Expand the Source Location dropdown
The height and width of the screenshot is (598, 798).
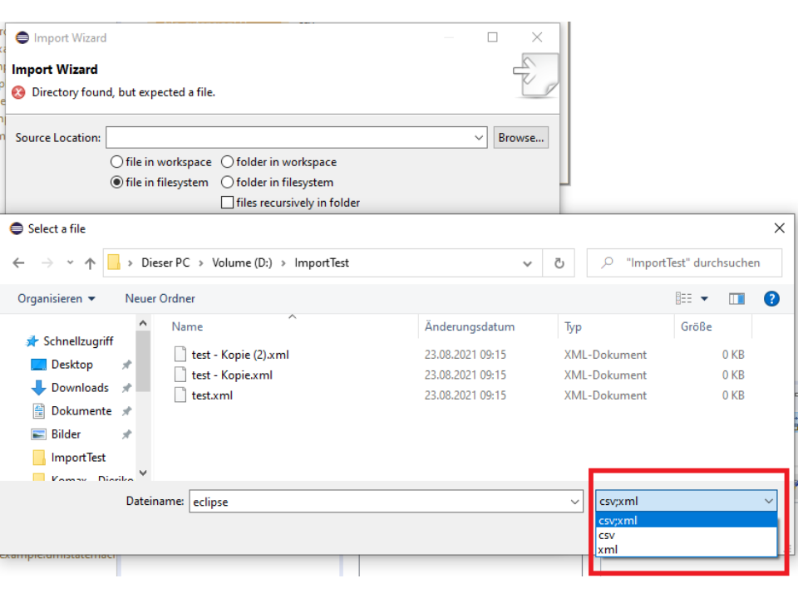tap(479, 138)
